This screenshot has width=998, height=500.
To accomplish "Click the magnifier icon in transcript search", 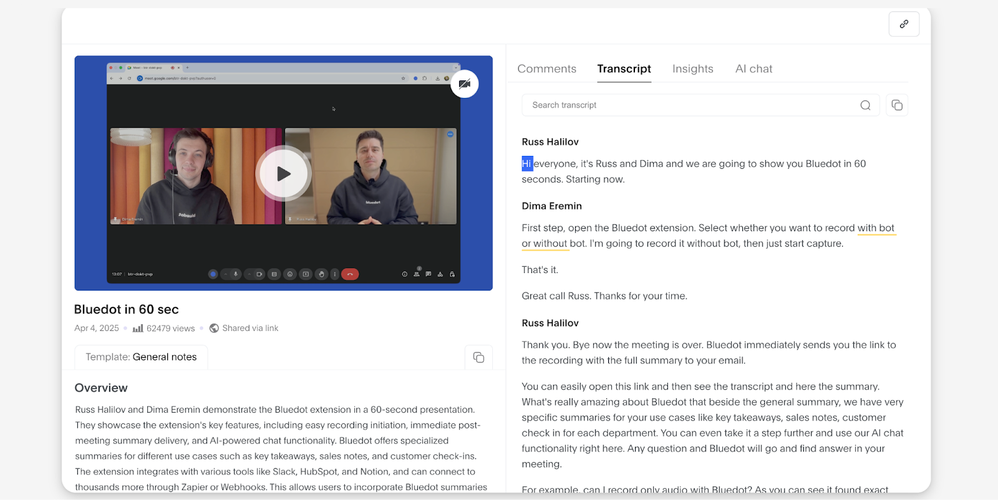I will pos(865,105).
